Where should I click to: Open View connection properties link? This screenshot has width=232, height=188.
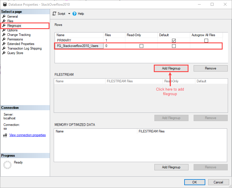tap(28, 135)
